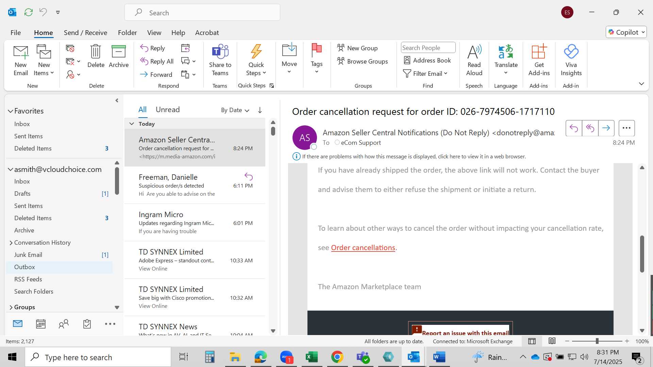Image resolution: width=653 pixels, height=367 pixels.
Task: Click the Search People field
Action: (x=428, y=48)
